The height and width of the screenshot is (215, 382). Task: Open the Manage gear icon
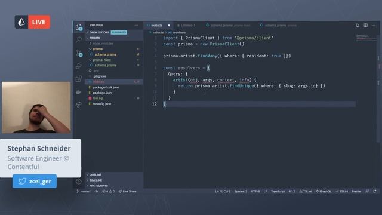tap(79, 182)
